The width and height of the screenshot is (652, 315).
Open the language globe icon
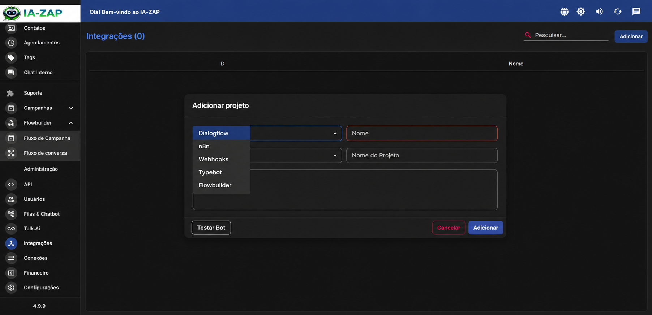coord(564,12)
